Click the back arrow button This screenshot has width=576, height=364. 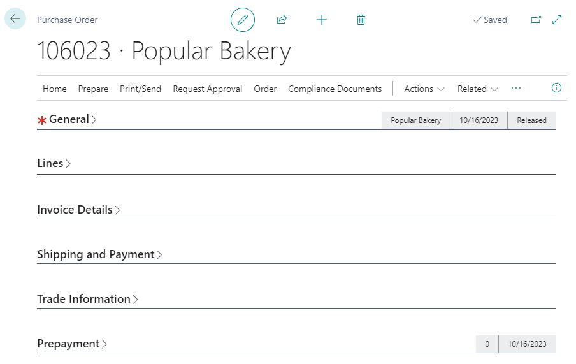[x=15, y=19]
